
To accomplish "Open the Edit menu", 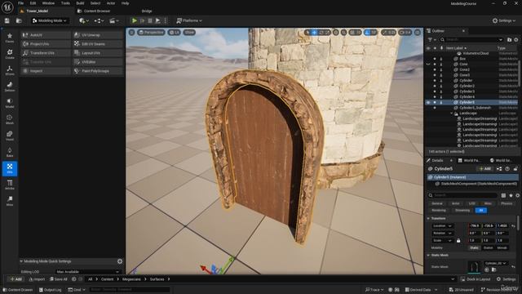I will point(33,3).
